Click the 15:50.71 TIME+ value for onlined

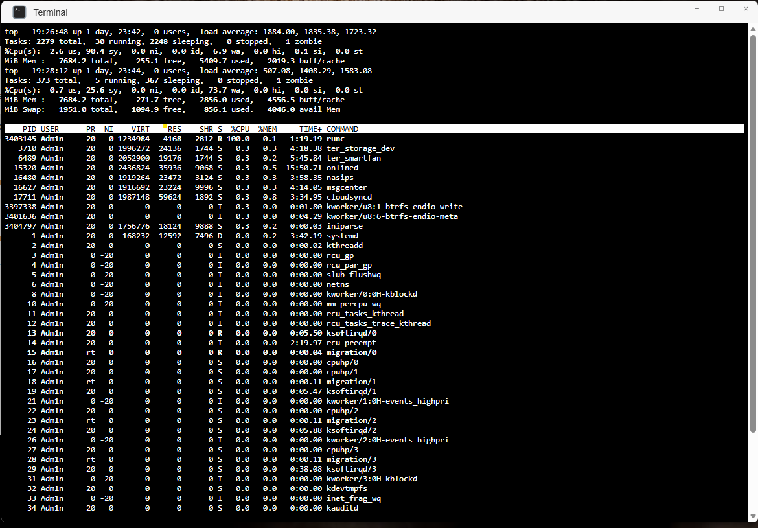pyautogui.click(x=304, y=168)
